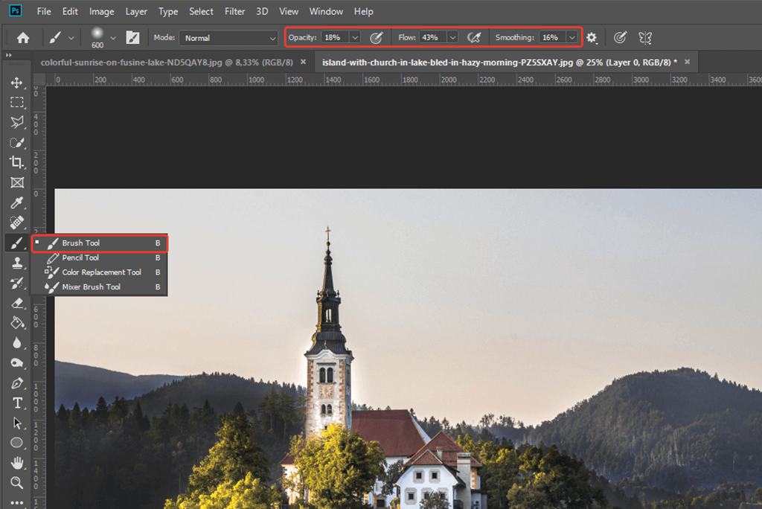Select the Rectangular Marquee tool
Viewport: 762px width, 509px height.
[x=17, y=102]
